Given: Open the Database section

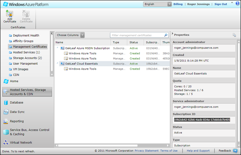Looking at the screenshot, I should point(17,103).
